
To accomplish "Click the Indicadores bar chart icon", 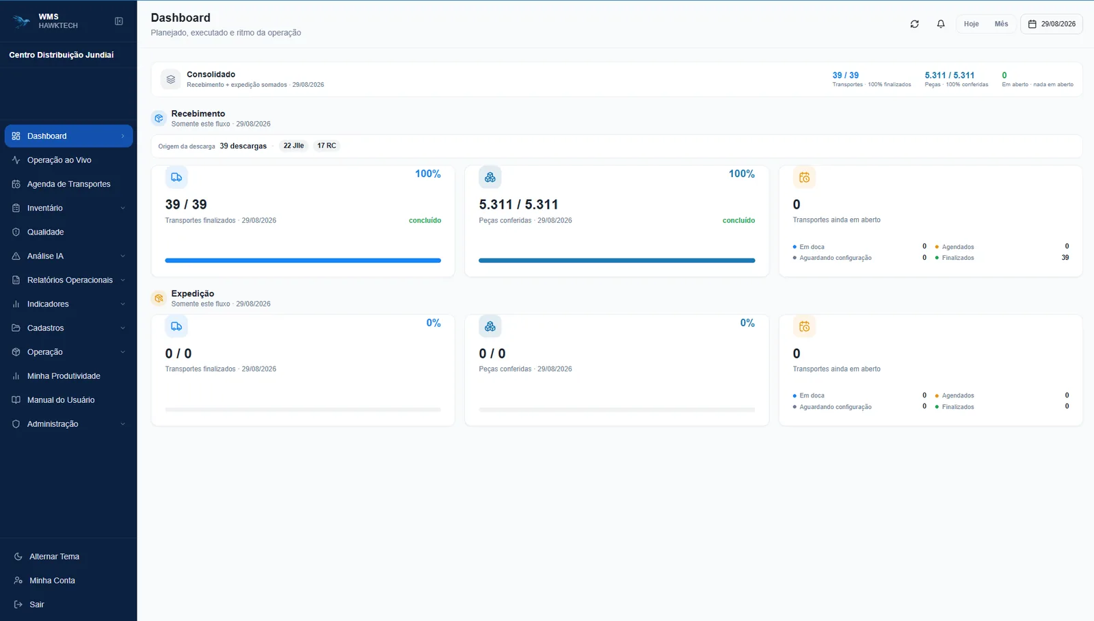I will click(16, 304).
